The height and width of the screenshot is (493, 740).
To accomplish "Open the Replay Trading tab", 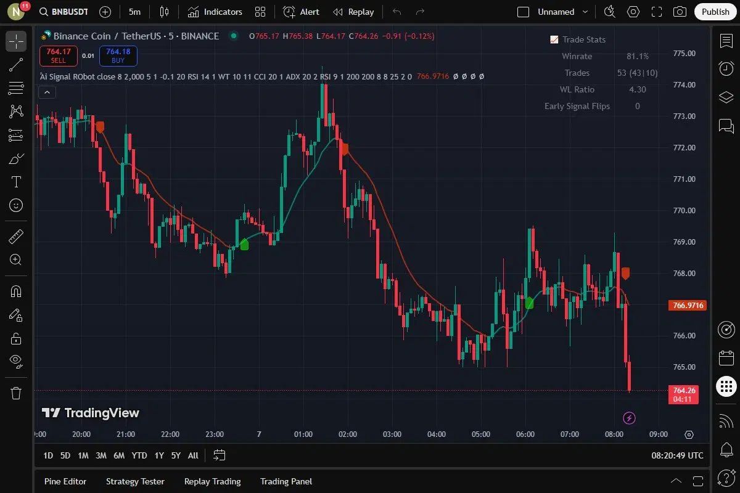I will point(212,481).
